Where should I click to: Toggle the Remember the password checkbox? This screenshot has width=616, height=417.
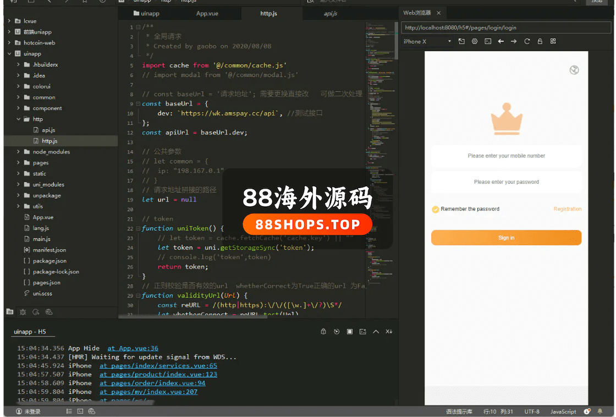pos(436,209)
